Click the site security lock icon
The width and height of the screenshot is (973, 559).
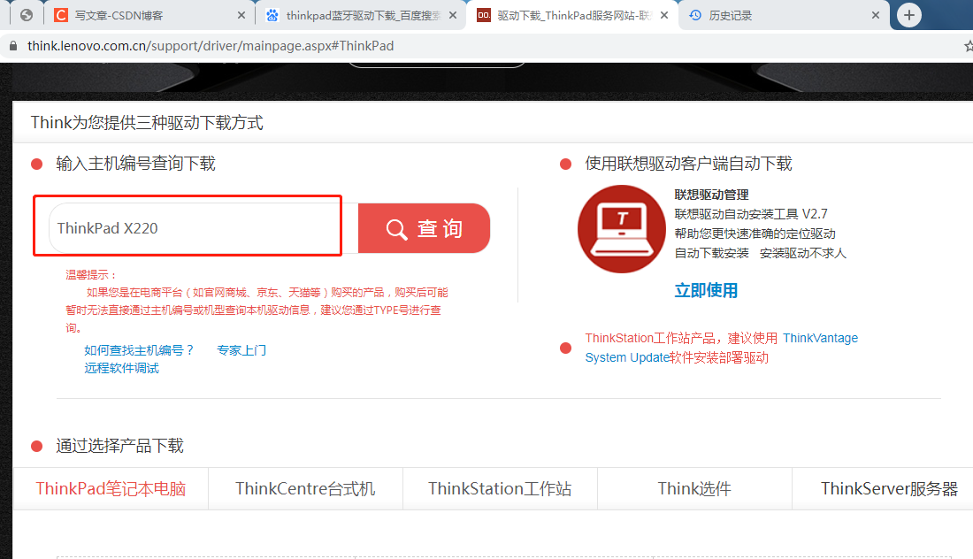click(13, 46)
